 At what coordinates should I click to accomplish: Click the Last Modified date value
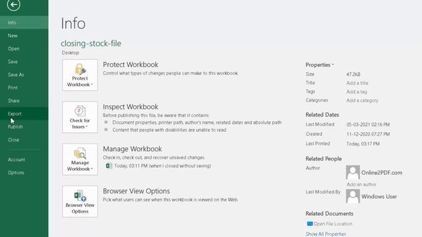tap(368, 124)
